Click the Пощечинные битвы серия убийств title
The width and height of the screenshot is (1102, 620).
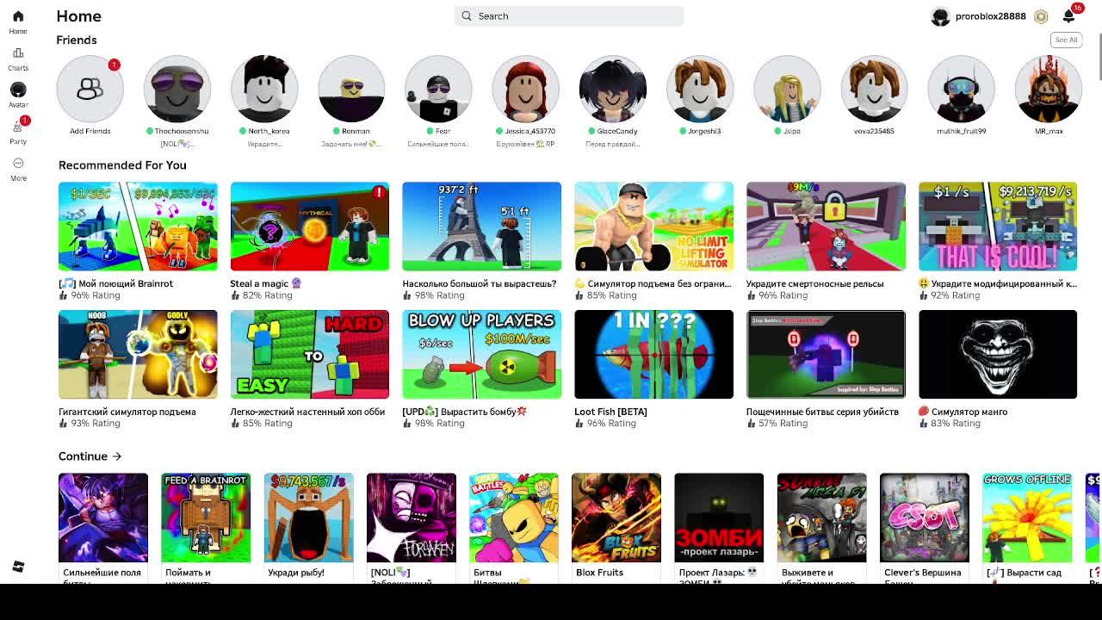(822, 412)
